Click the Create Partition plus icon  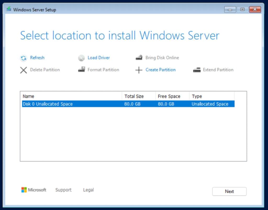[139, 70]
